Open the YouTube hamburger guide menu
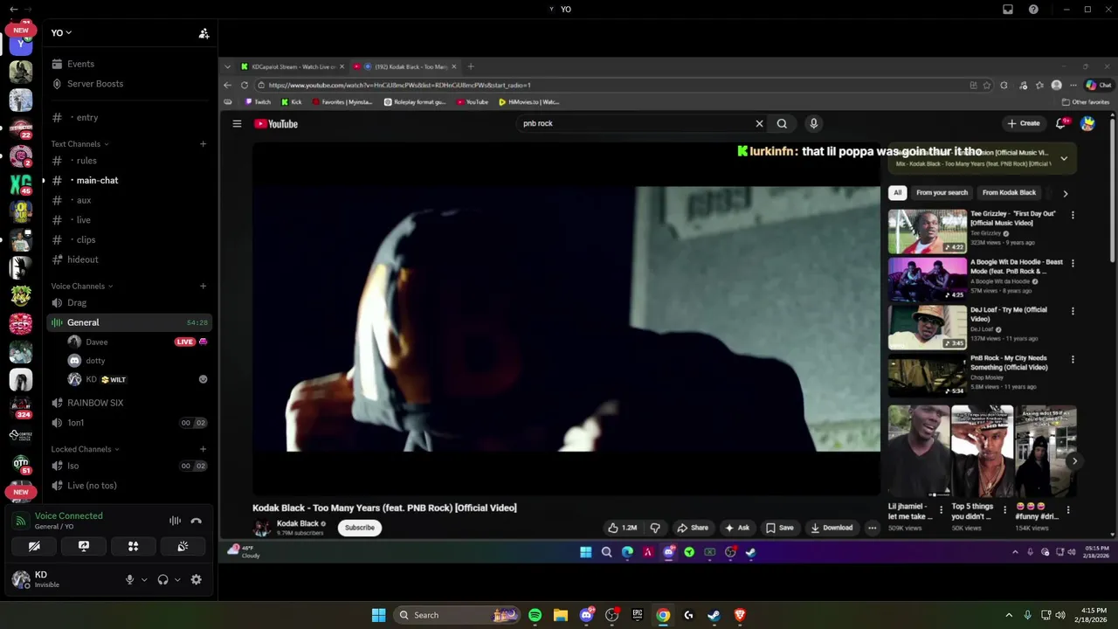1118x629 pixels. click(x=237, y=124)
